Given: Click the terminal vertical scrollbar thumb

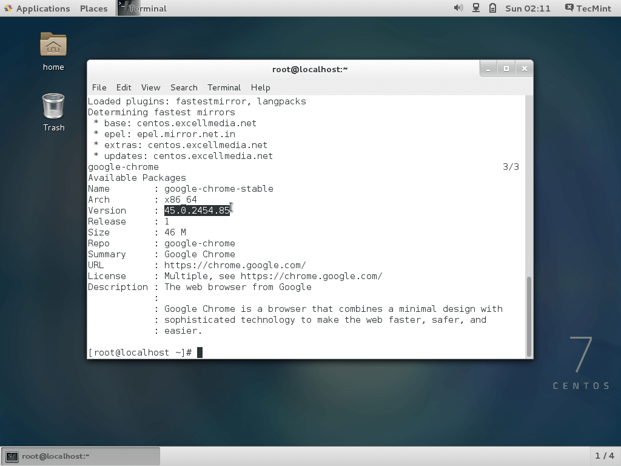Looking at the screenshot, I should [529, 316].
